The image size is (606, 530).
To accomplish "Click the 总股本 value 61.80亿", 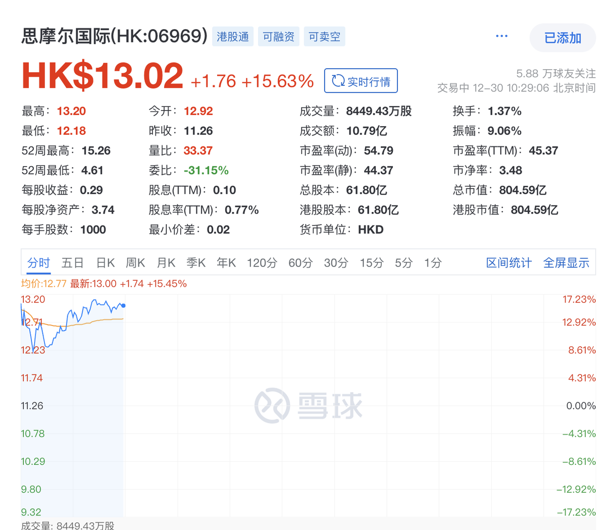I will point(367,190).
